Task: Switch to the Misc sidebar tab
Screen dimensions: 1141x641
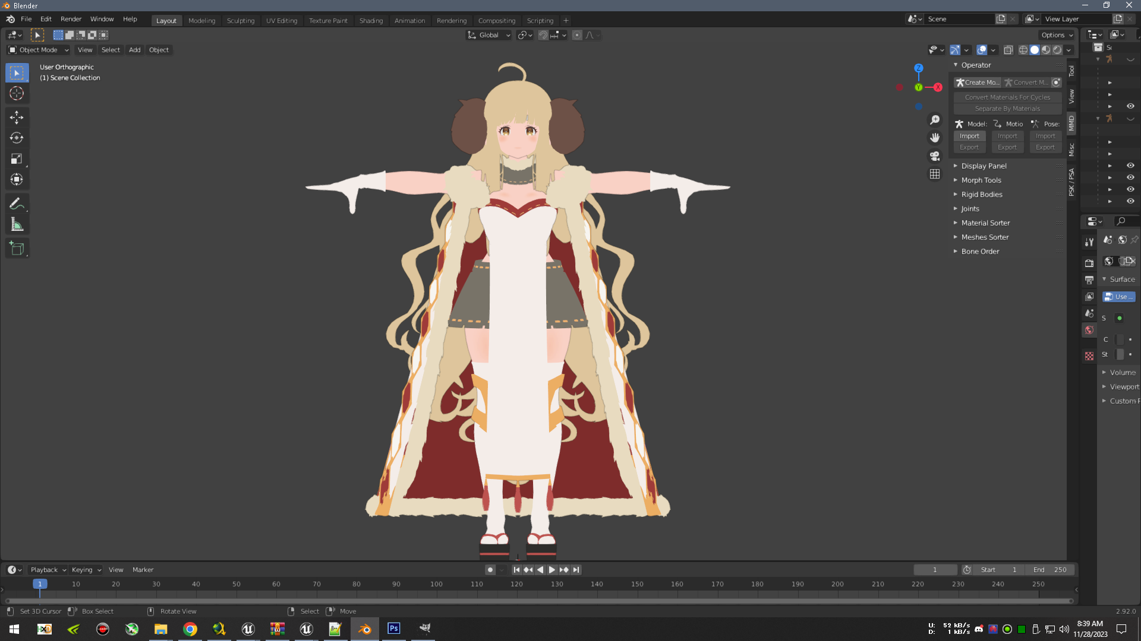Action: tap(1071, 150)
